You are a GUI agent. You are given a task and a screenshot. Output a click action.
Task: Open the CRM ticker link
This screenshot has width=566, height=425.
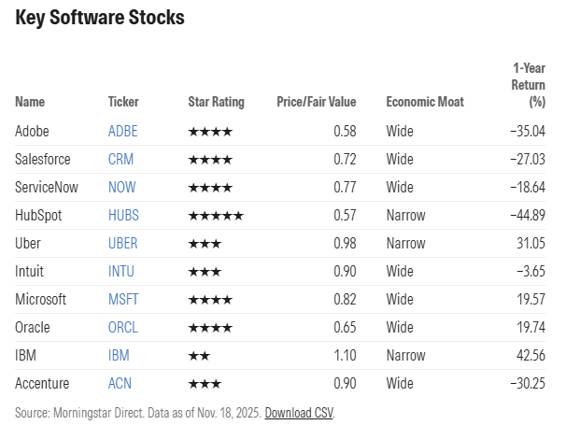click(120, 160)
